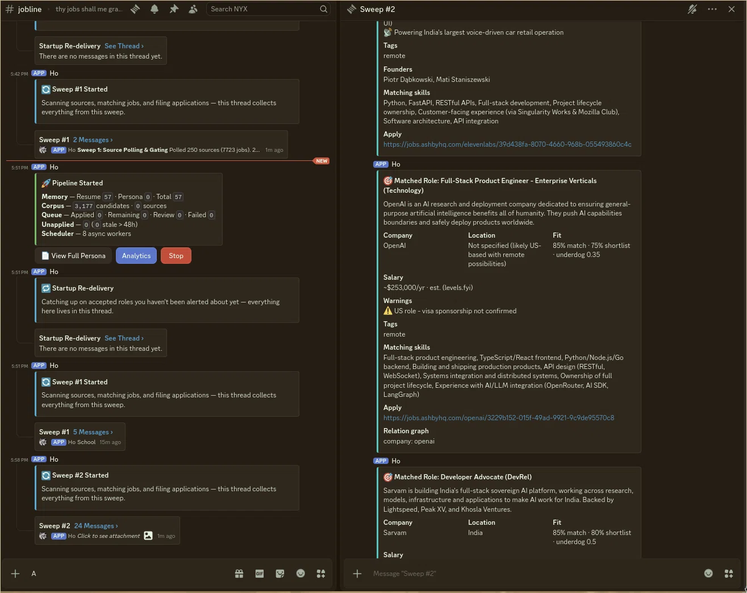
Task: Click the thread icon beside Sweep #2 title
Action: click(352, 9)
